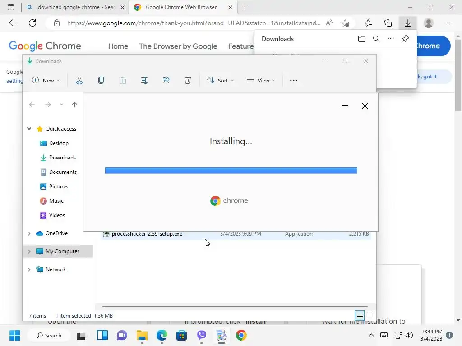Viewport: 462px width, 346px height.
Task: Click the Copy icon in Explorer toolbar
Action: click(x=101, y=80)
